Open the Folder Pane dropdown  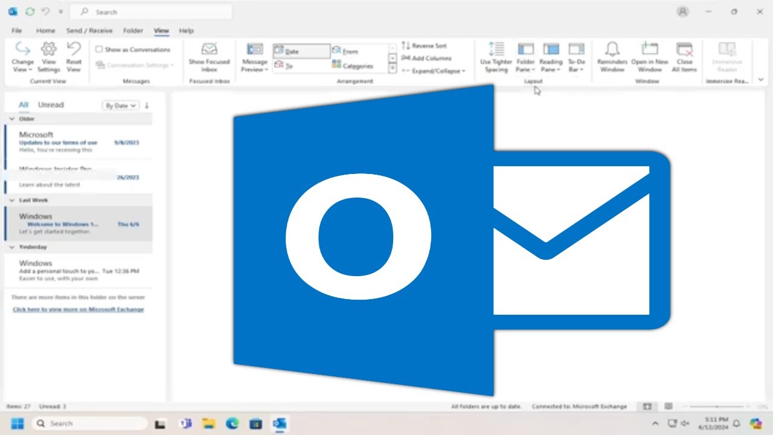pyautogui.click(x=525, y=57)
